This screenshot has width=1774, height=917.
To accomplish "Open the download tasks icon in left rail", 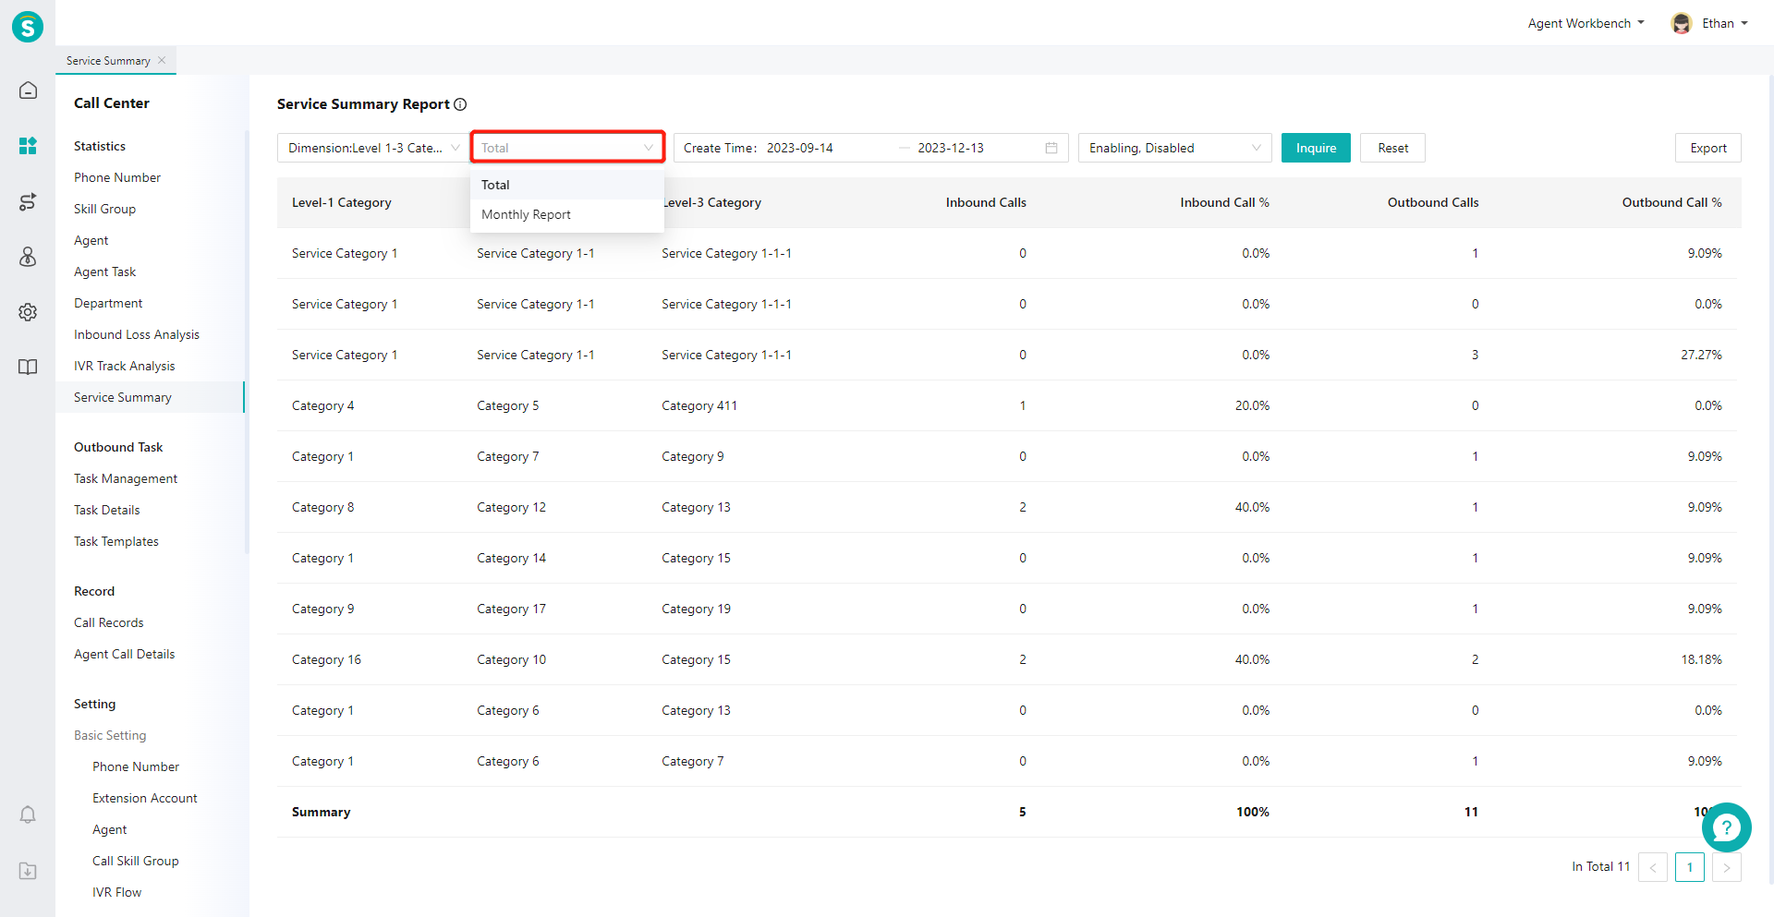I will pyautogui.click(x=28, y=871).
